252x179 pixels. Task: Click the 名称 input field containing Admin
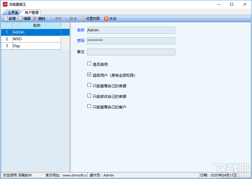click(131, 30)
